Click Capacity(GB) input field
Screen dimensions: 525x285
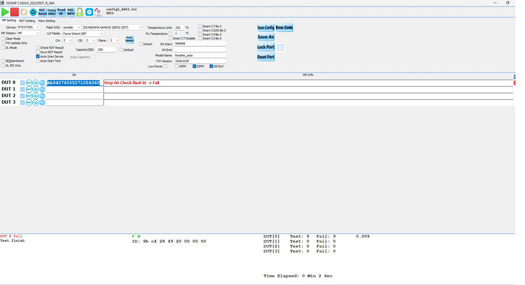106,50
